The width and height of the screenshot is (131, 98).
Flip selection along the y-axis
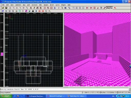[17, 8]
